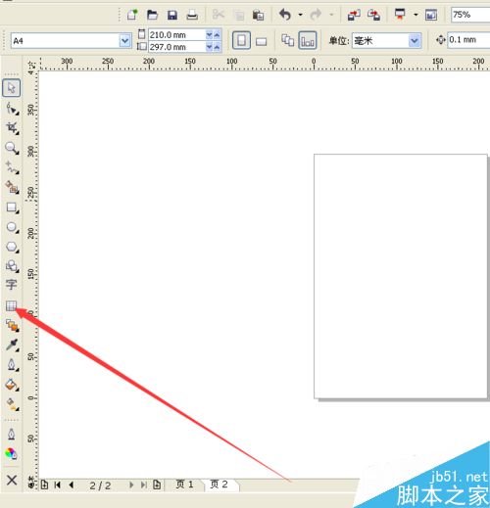Image resolution: width=490 pixels, height=508 pixels.
Task: Print the document
Action: (192, 15)
